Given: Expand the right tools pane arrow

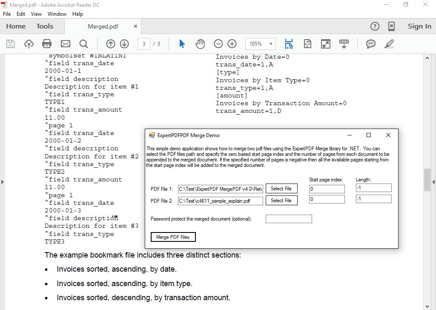Looking at the screenshot, I should point(433,182).
